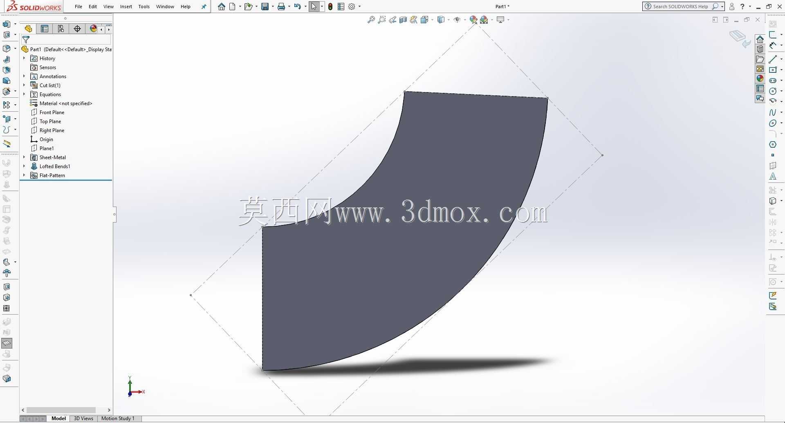
Task: Click Previous View icon
Action: tap(392, 20)
